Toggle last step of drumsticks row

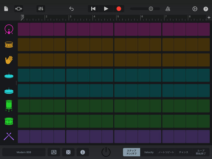204,137
